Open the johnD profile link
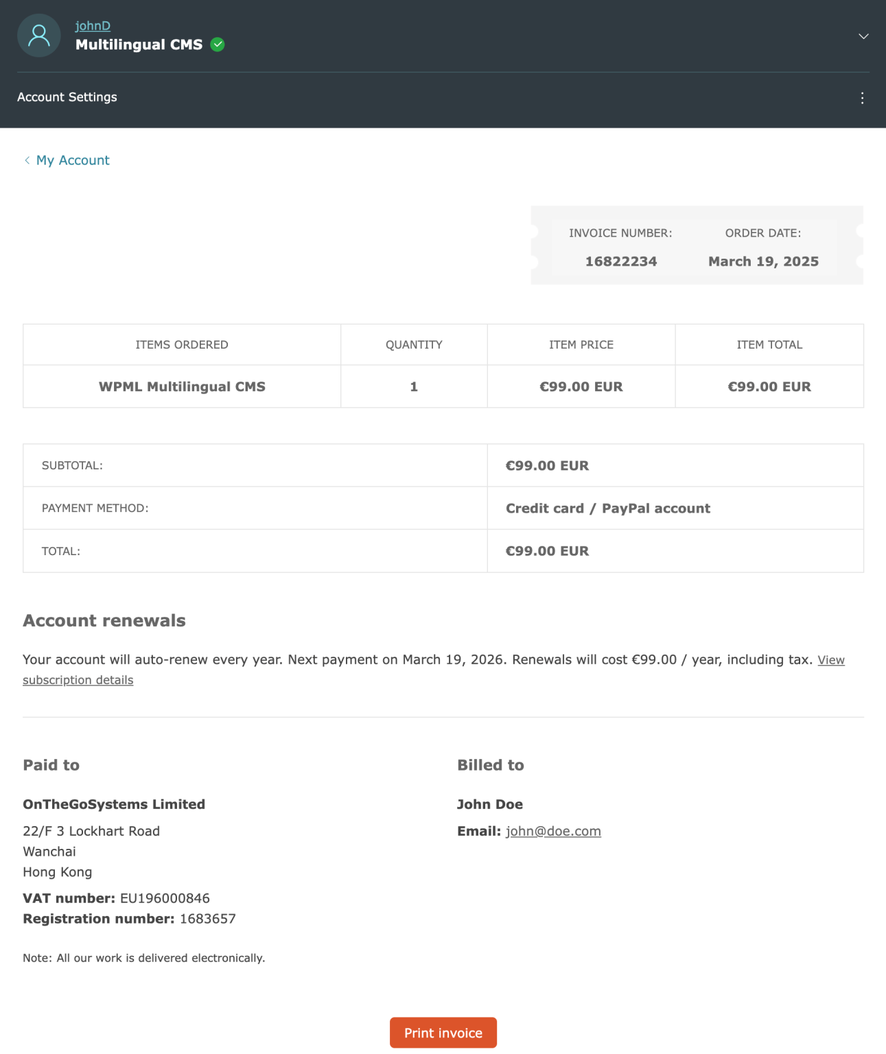886x1054 pixels. pos(93,25)
